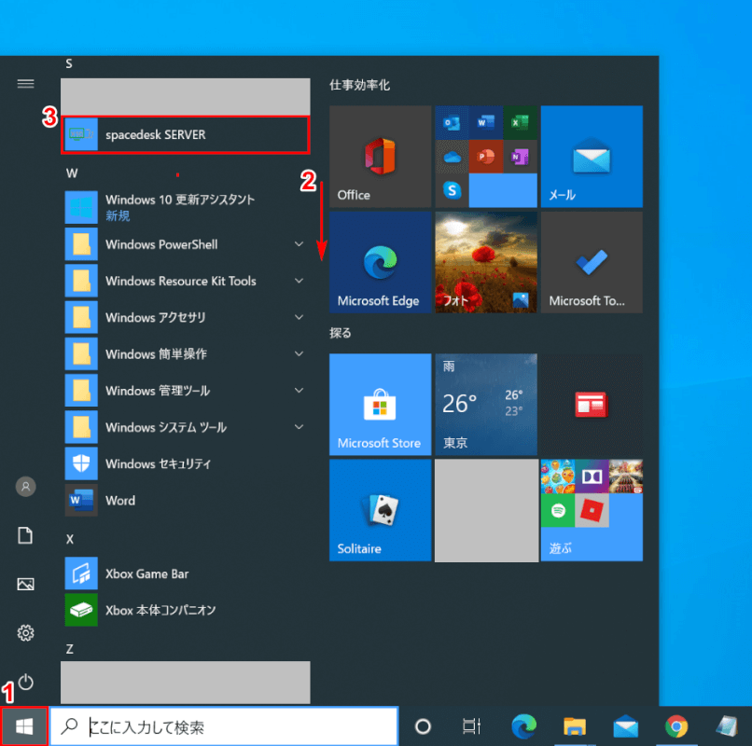Click Spotify icon in 遊ぶ tile

[x=558, y=511]
